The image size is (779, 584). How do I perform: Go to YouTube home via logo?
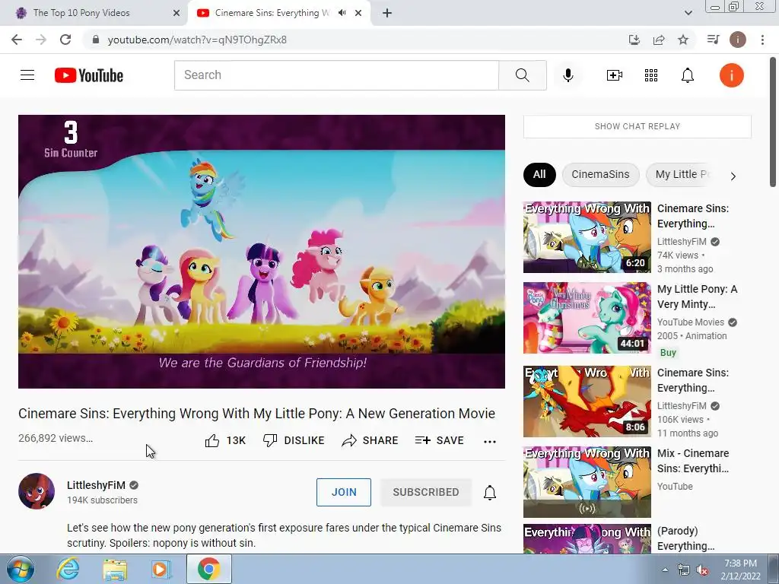click(89, 75)
